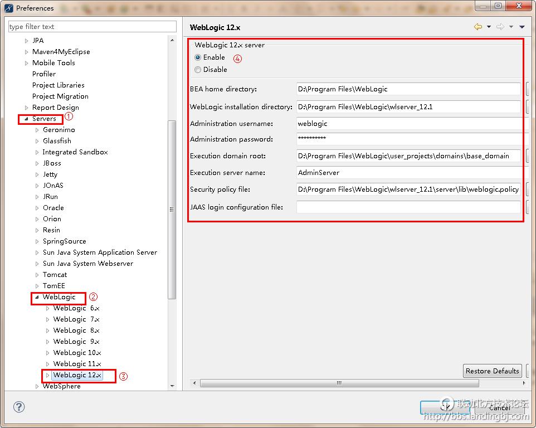Collapse the WebLogic tree node
This screenshot has width=536, height=428.
(x=37, y=297)
